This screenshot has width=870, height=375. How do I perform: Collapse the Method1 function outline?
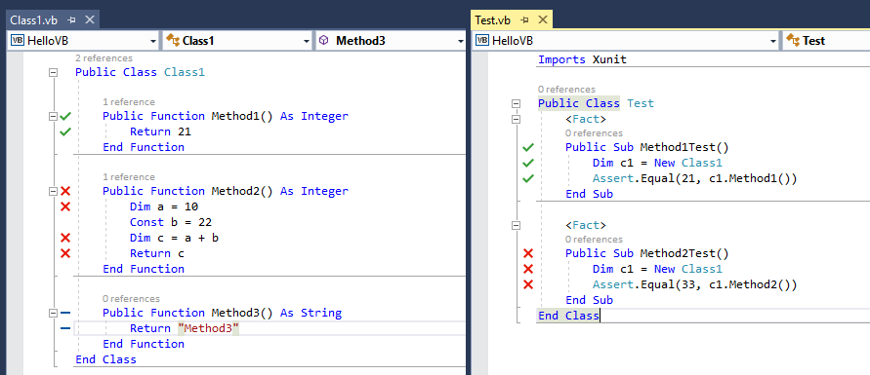(x=54, y=116)
